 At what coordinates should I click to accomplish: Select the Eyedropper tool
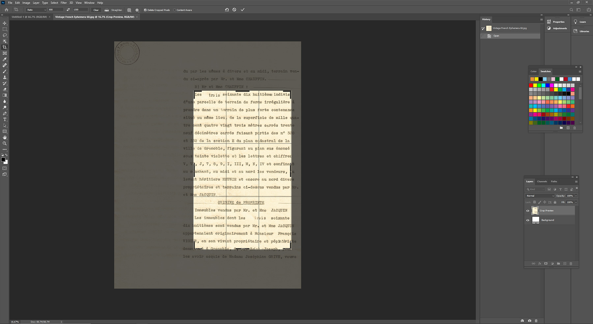[x=5, y=59]
